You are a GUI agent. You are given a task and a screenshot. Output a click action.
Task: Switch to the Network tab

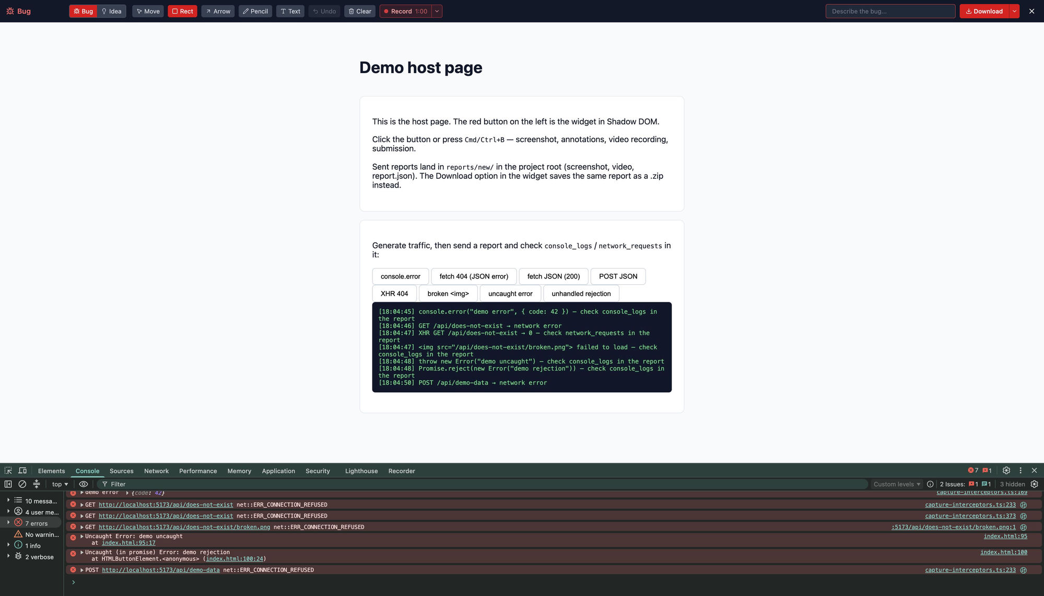[x=156, y=471]
